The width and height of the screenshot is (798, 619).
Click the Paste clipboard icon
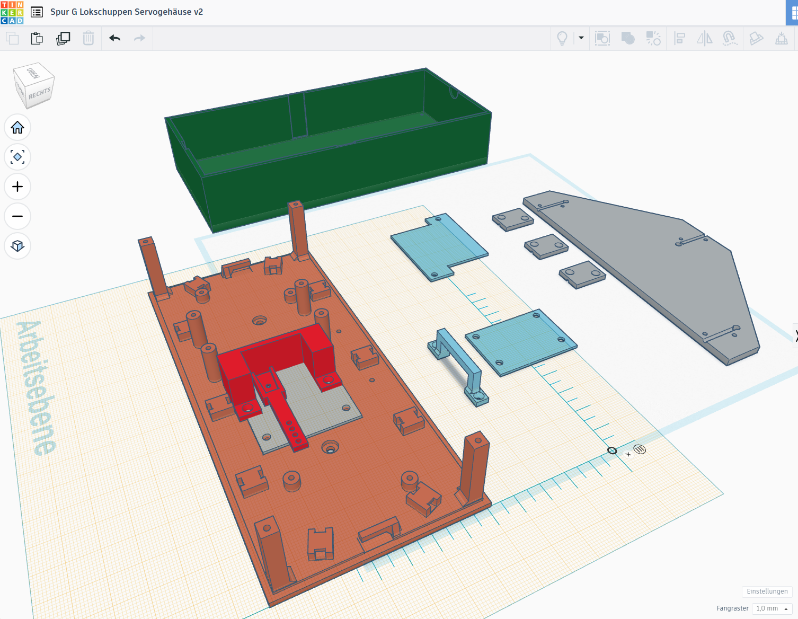(37, 38)
